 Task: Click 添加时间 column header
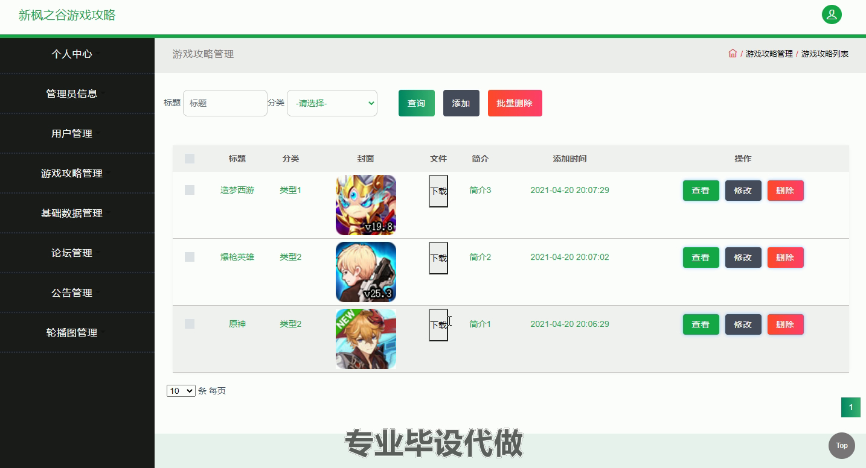click(x=569, y=159)
